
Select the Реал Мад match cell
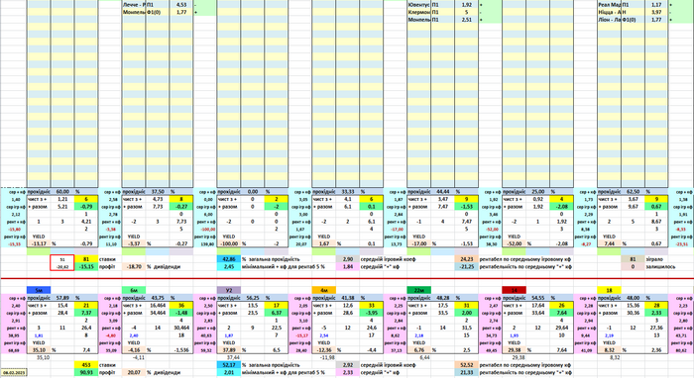[x=609, y=5]
